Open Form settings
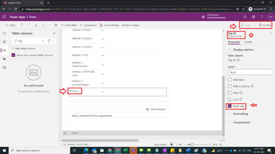This screenshot has height=154, width=275. coord(109,25)
